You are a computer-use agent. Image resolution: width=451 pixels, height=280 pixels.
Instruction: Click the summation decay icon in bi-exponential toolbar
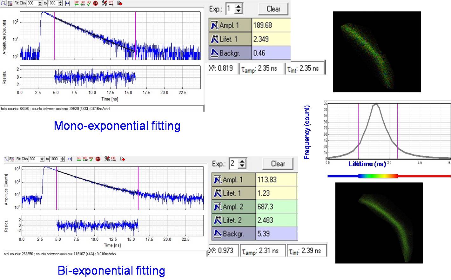6,159
